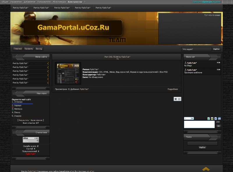Collapse the Меню сайта block
The width and height of the screenshot is (233, 172).
click(14, 57)
